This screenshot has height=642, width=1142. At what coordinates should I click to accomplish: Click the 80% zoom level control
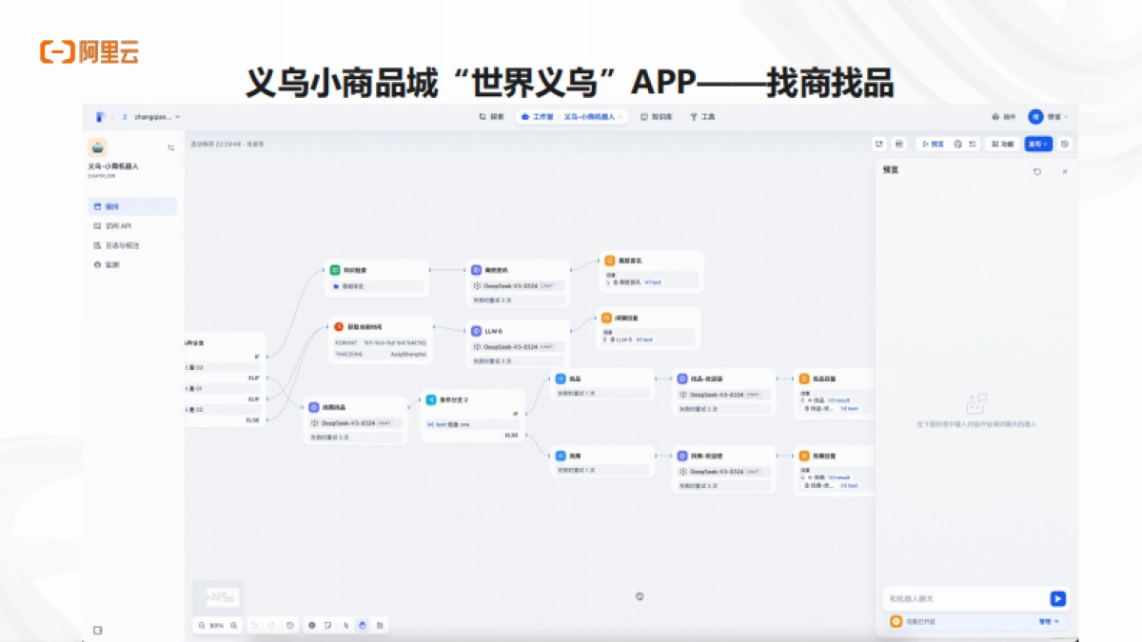[x=217, y=625]
